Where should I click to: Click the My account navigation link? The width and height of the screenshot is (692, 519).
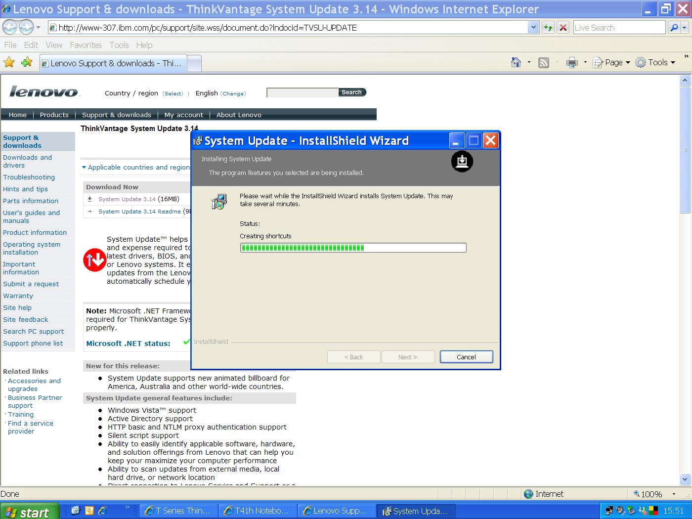(x=184, y=115)
